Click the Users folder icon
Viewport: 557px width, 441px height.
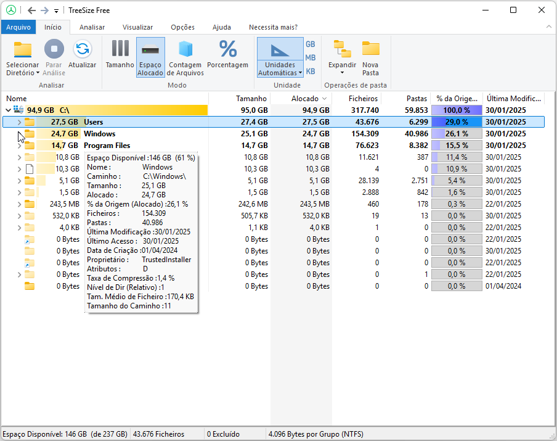30,122
